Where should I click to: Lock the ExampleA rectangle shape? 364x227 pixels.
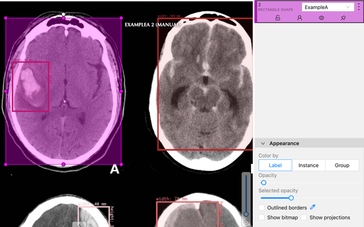pos(278,18)
